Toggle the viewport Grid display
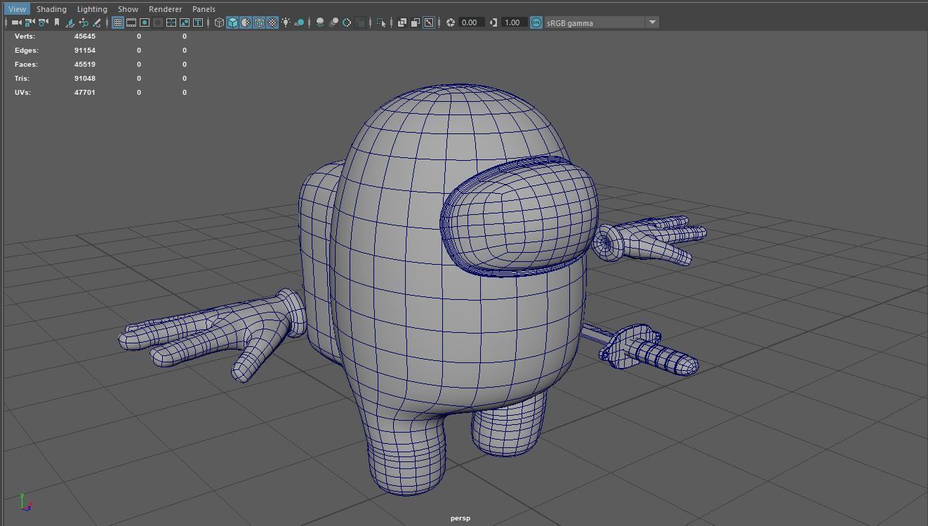The image size is (928, 526). (118, 22)
